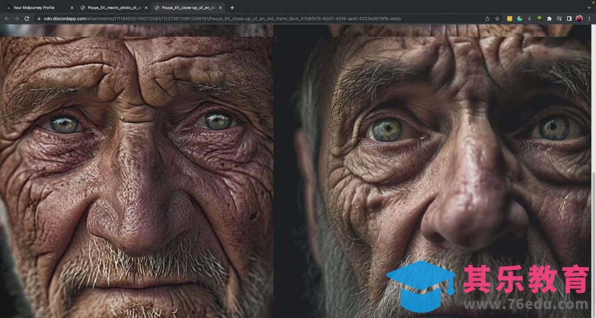Toggle the browser side panel

tap(569, 19)
